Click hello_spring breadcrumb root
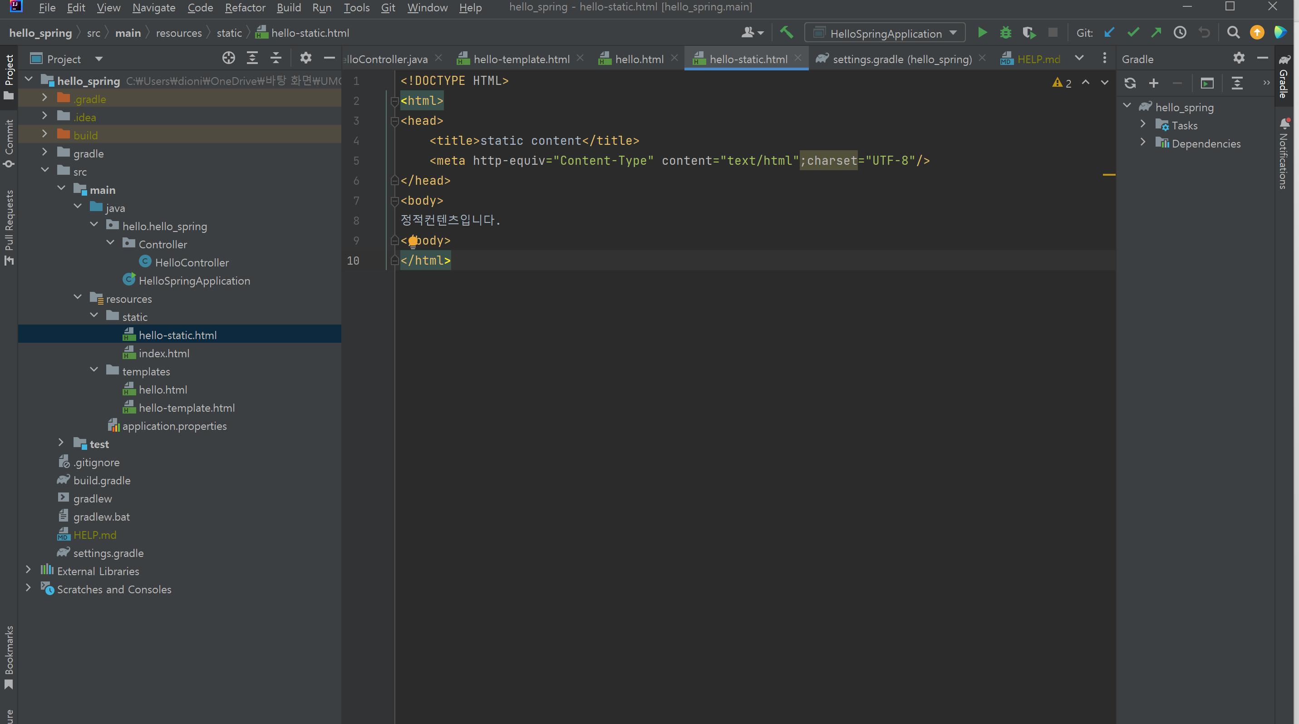This screenshot has width=1299, height=724. pyautogui.click(x=40, y=33)
